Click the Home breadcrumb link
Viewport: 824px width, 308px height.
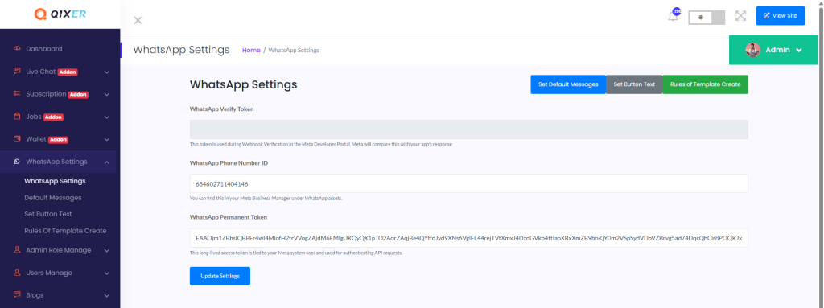251,50
